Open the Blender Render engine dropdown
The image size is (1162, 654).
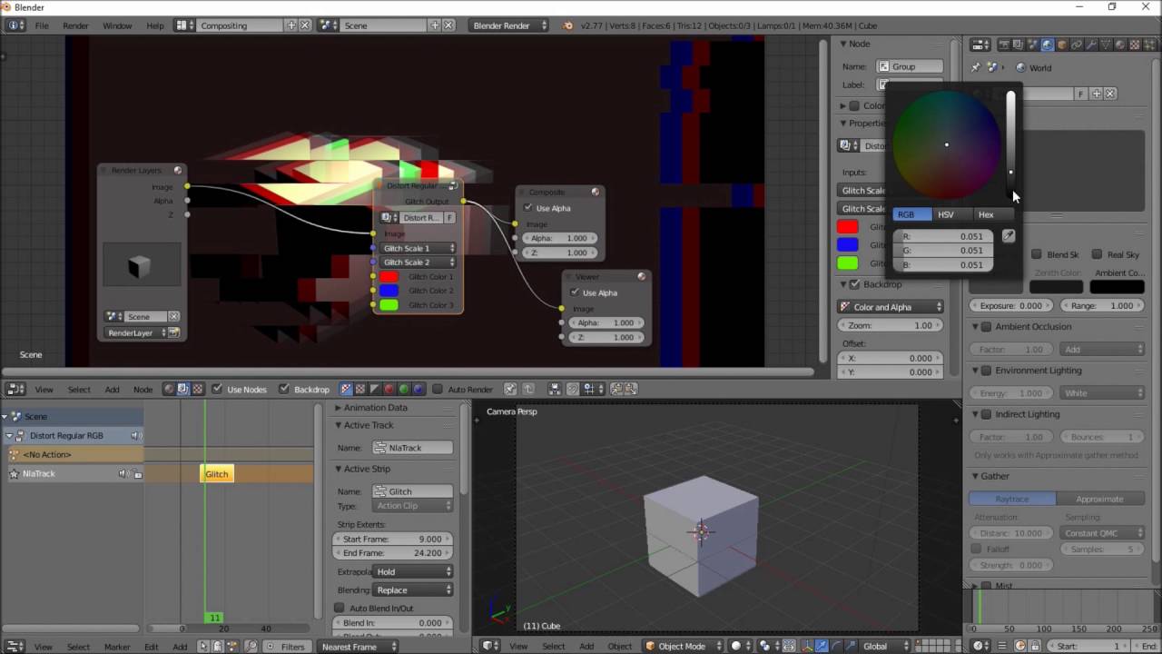pyautogui.click(x=509, y=25)
